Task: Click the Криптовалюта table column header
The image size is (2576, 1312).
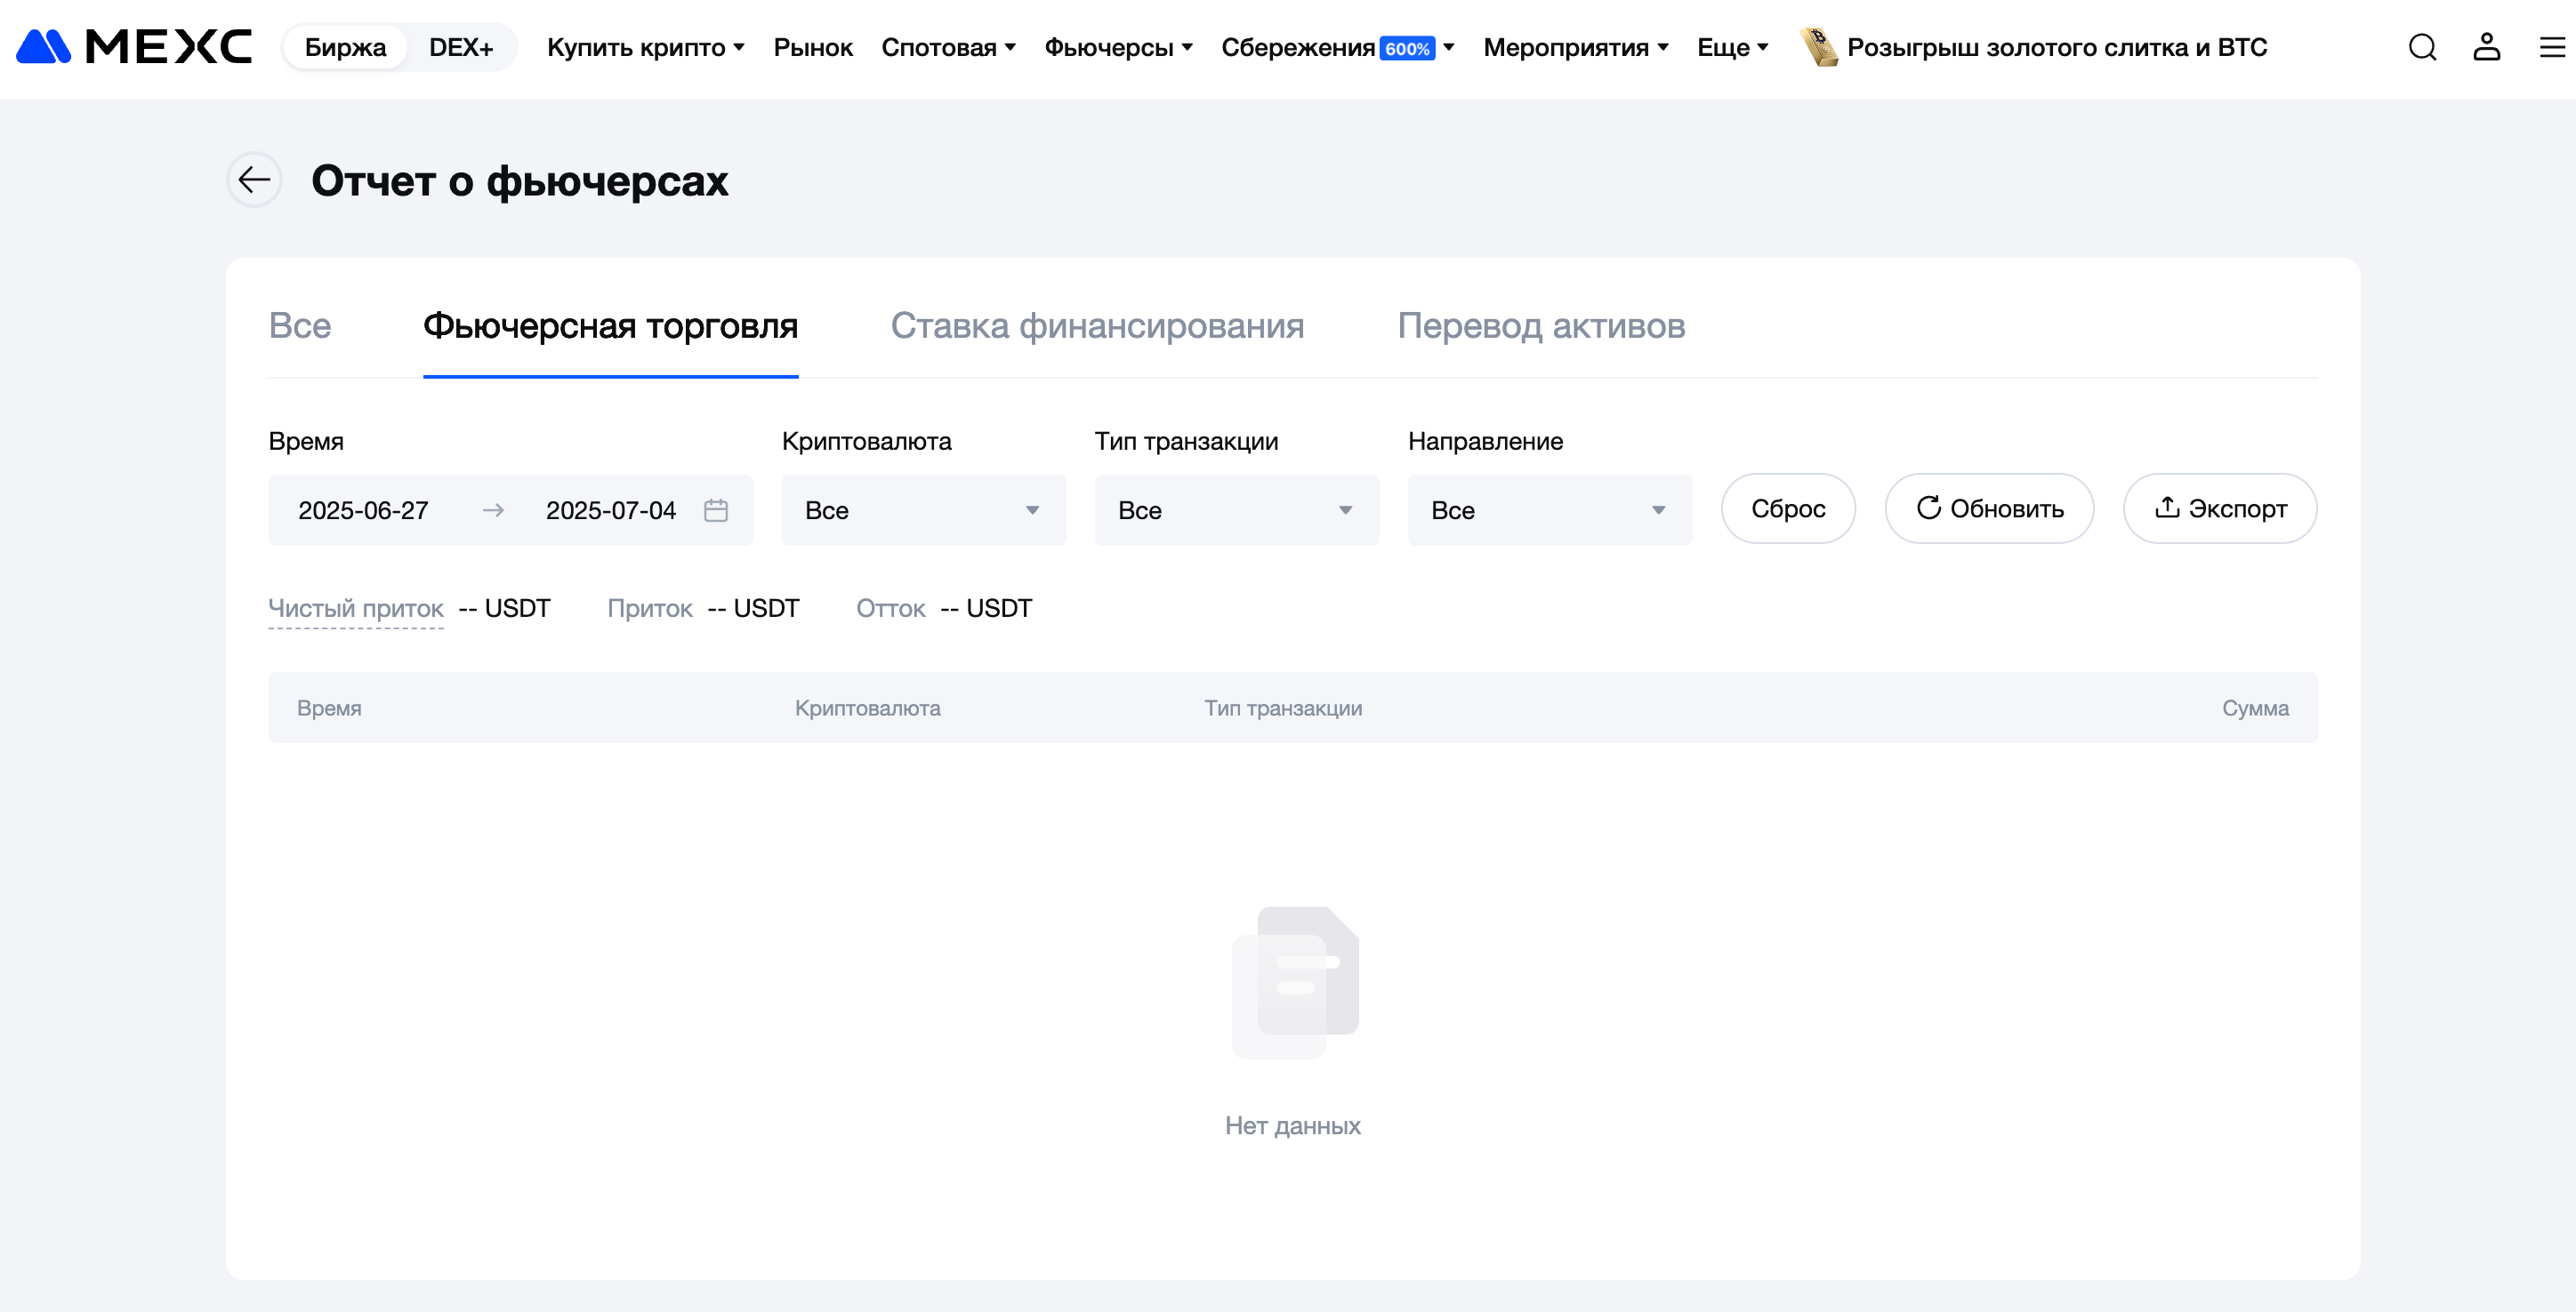Action: coord(867,708)
